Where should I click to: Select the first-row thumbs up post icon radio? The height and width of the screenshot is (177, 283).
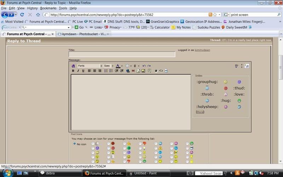(x=125, y=144)
